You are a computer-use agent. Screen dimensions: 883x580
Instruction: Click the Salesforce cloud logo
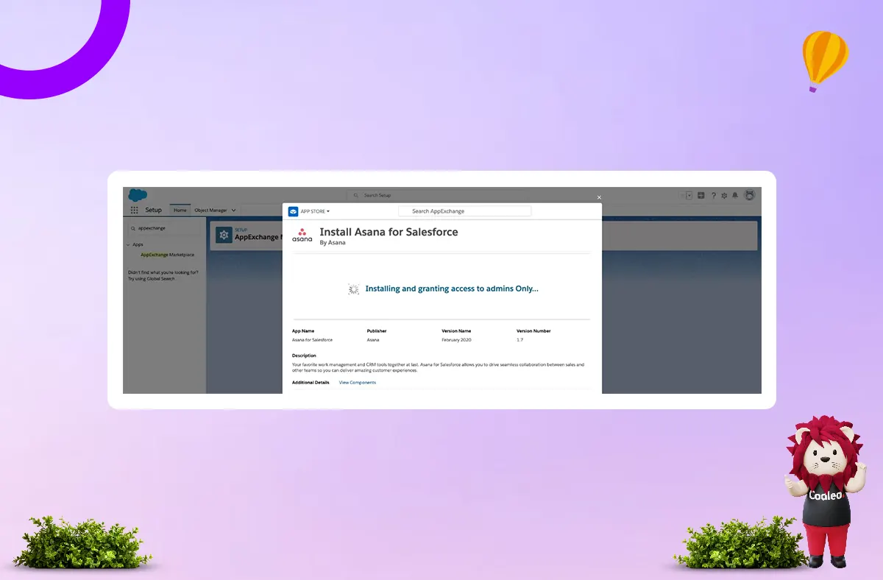click(138, 195)
